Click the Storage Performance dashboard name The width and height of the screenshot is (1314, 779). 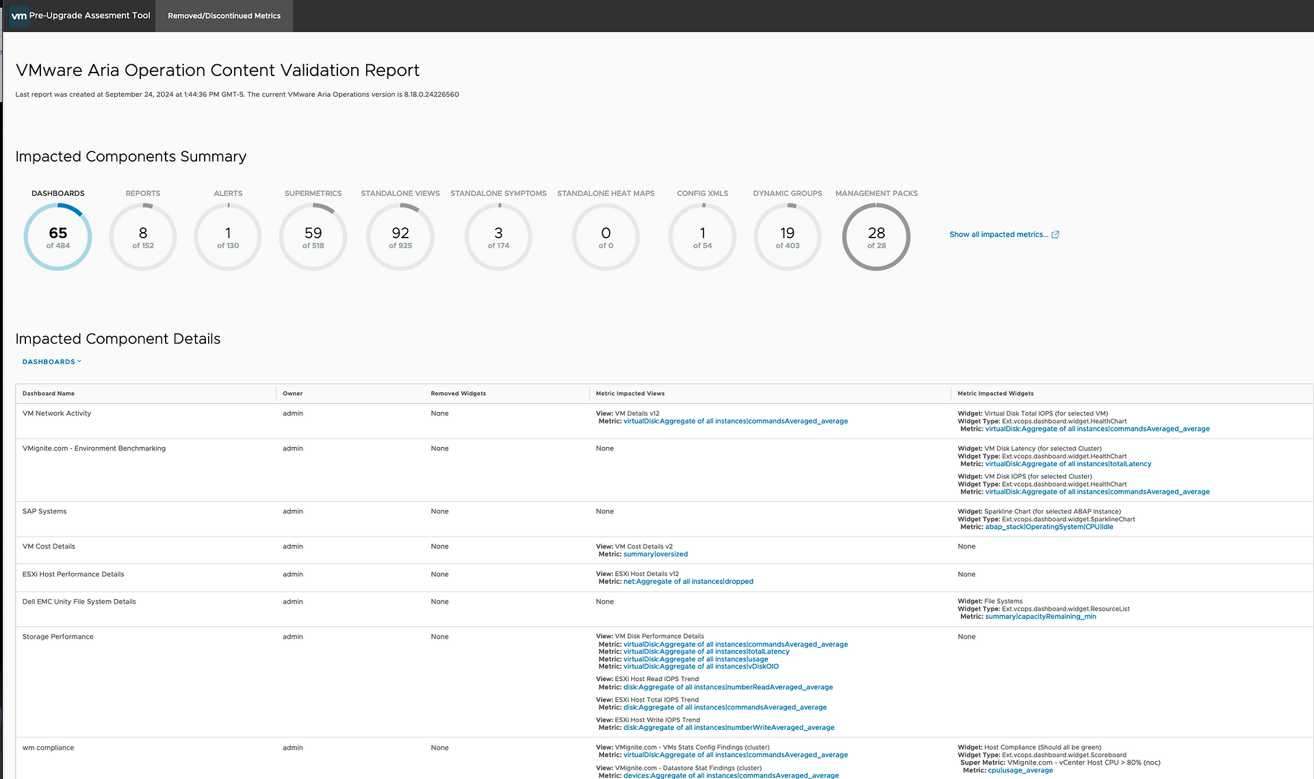tap(58, 637)
